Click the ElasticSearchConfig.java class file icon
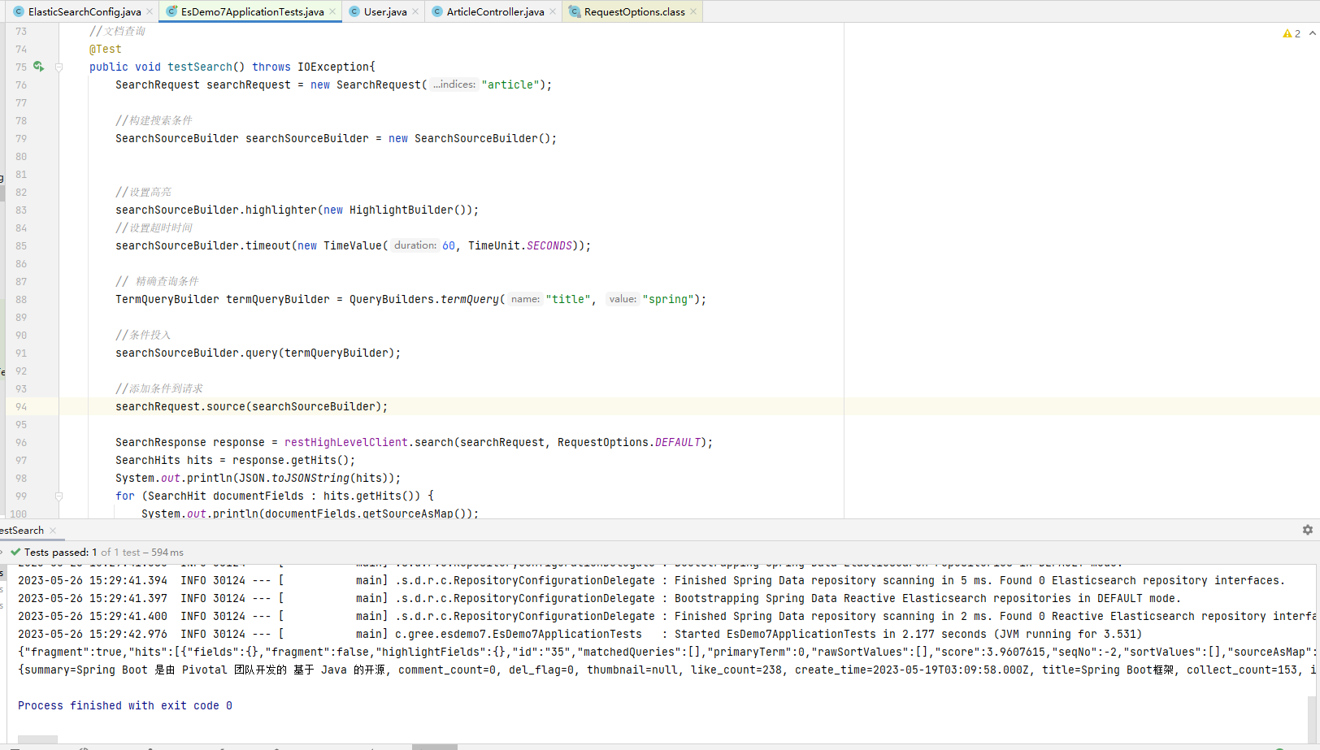This screenshot has height=750, width=1320. (19, 11)
